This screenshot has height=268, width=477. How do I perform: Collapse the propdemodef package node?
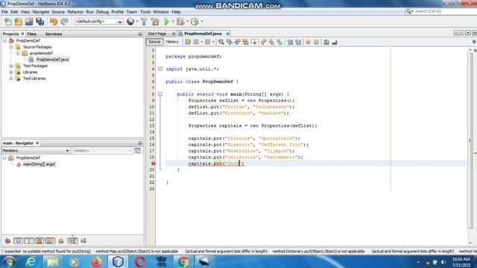[18, 53]
